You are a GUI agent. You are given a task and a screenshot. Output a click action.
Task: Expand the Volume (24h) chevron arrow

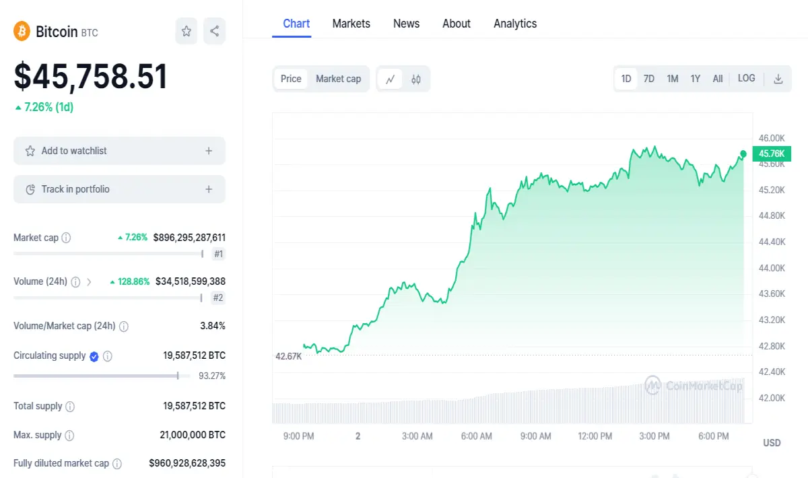pyautogui.click(x=89, y=281)
